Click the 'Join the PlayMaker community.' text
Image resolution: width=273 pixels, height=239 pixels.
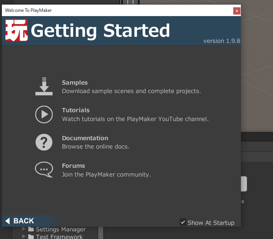[x=106, y=174]
